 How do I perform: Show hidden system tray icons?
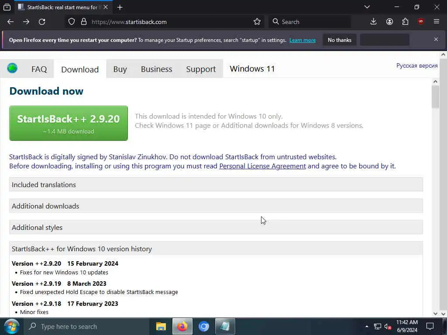367,326
